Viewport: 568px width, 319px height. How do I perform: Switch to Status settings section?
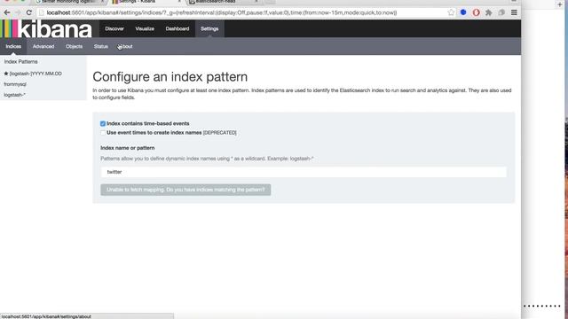click(100, 46)
